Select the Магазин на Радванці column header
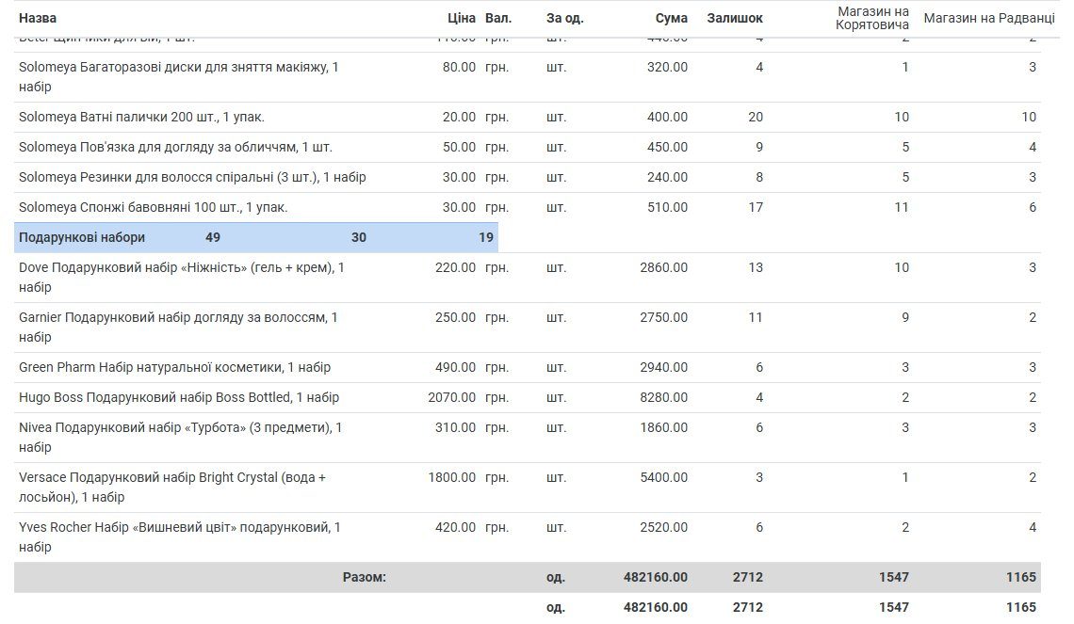 [x=989, y=19]
